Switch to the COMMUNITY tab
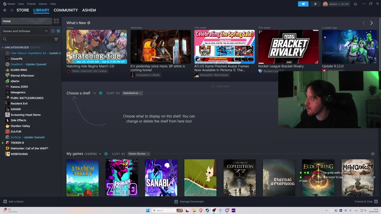 click(66, 10)
